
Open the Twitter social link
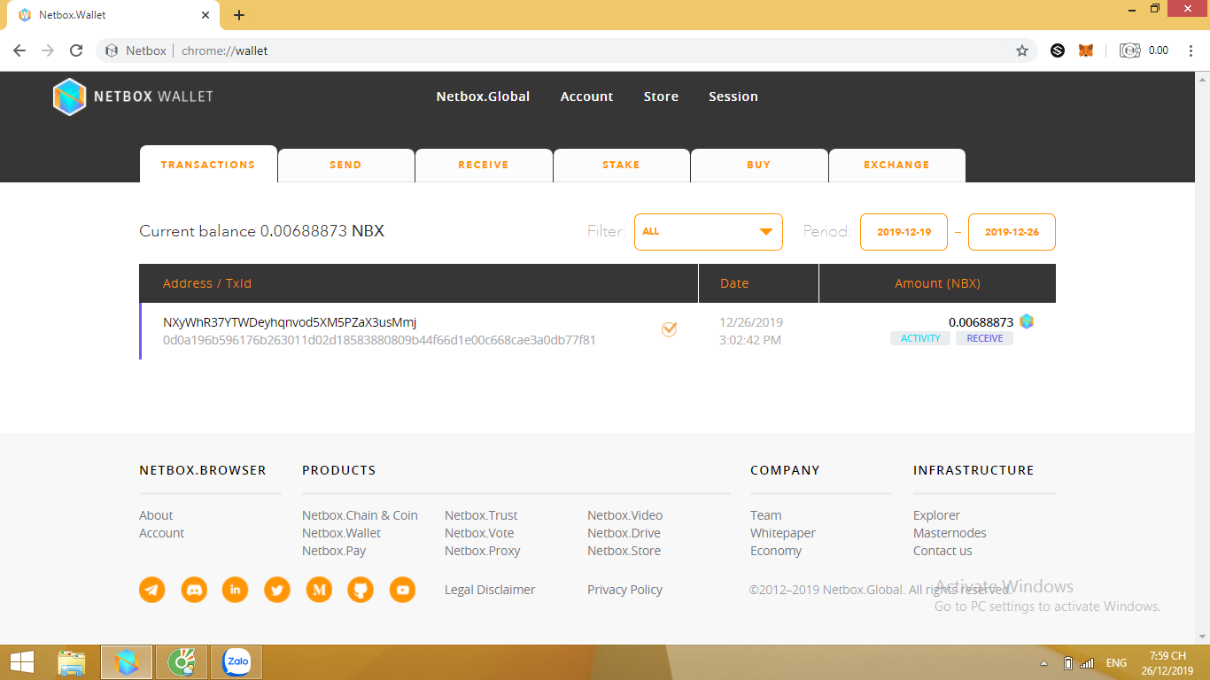point(277,590)
